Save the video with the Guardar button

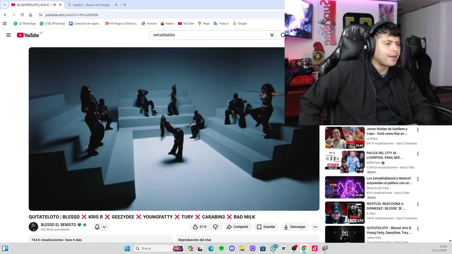point(266,227)
